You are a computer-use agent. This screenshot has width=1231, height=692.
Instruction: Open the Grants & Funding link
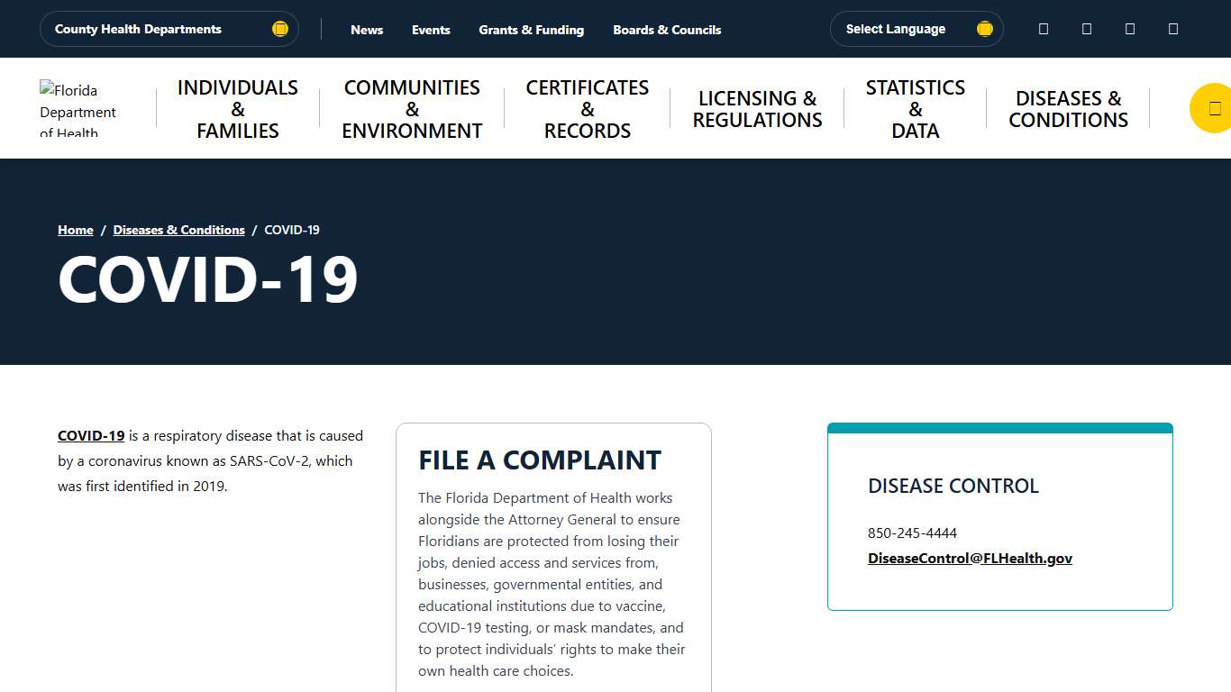(531, 30)
